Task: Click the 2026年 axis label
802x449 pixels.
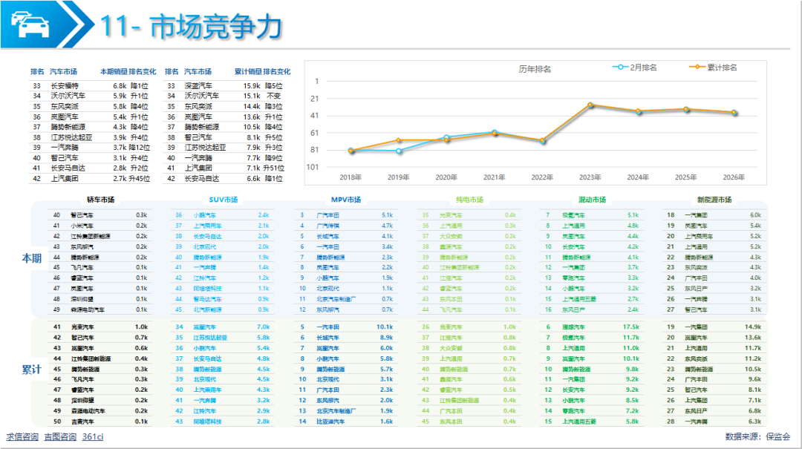Action: point(734,177)
